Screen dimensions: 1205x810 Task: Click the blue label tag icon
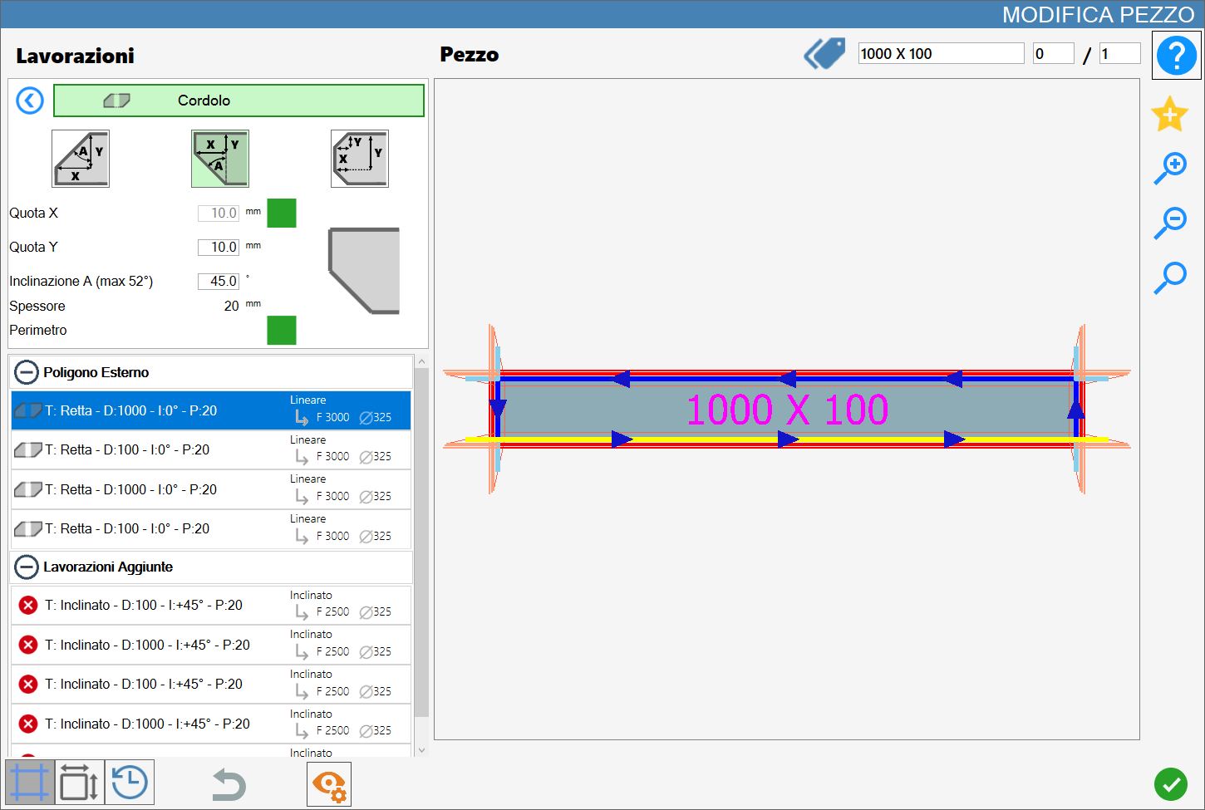click(824, 54)
